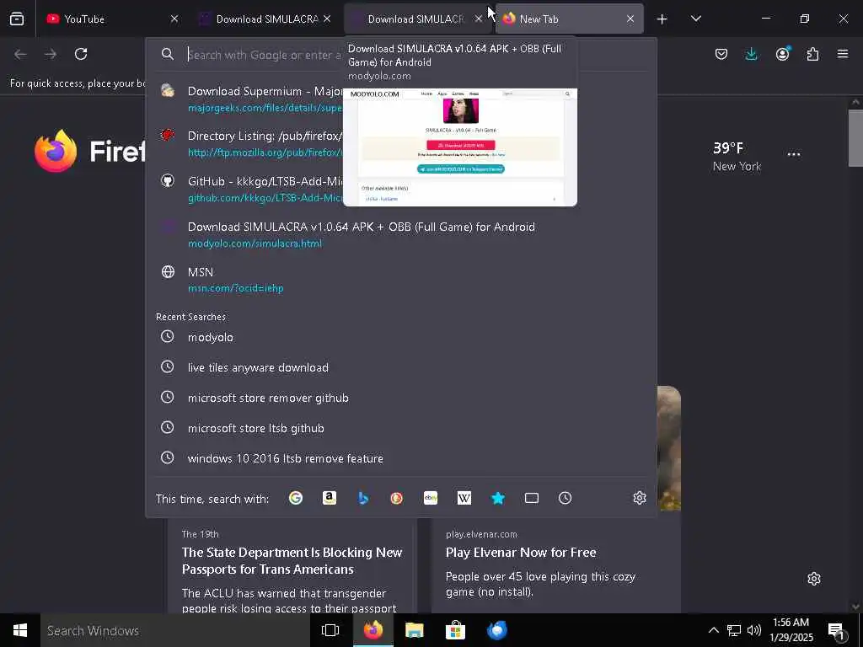This screenshot has width=863, height=647.
Task: Click the page vertical scrollbar
Action: click(855, 137)
